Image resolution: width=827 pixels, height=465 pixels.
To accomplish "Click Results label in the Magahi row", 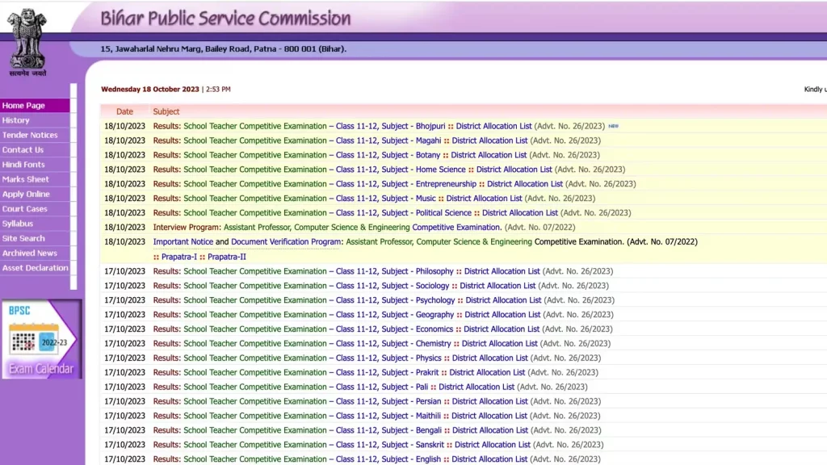I will coord(166,140).
